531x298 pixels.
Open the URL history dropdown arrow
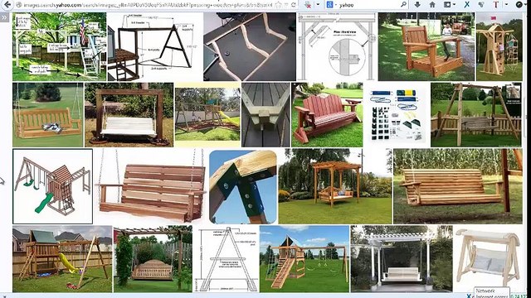pyautogui.click(x=286, y=5)
